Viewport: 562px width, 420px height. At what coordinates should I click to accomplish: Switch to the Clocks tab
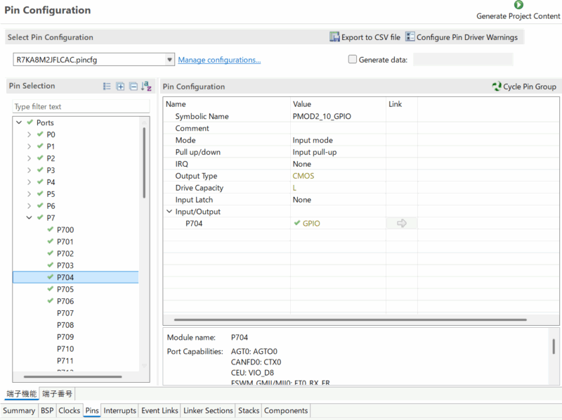pyautogui.click(x=69, y=411)
